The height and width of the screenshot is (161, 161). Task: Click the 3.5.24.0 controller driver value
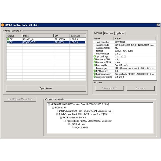tap(119, 77)
